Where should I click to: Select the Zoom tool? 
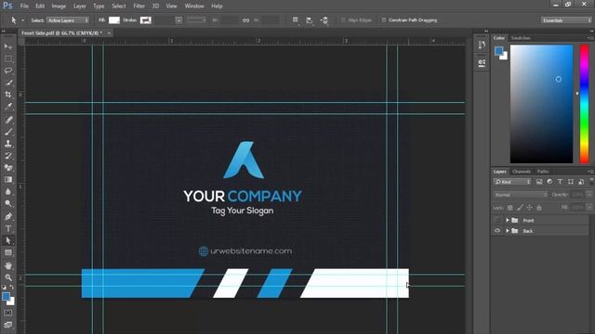click(8, 277)
